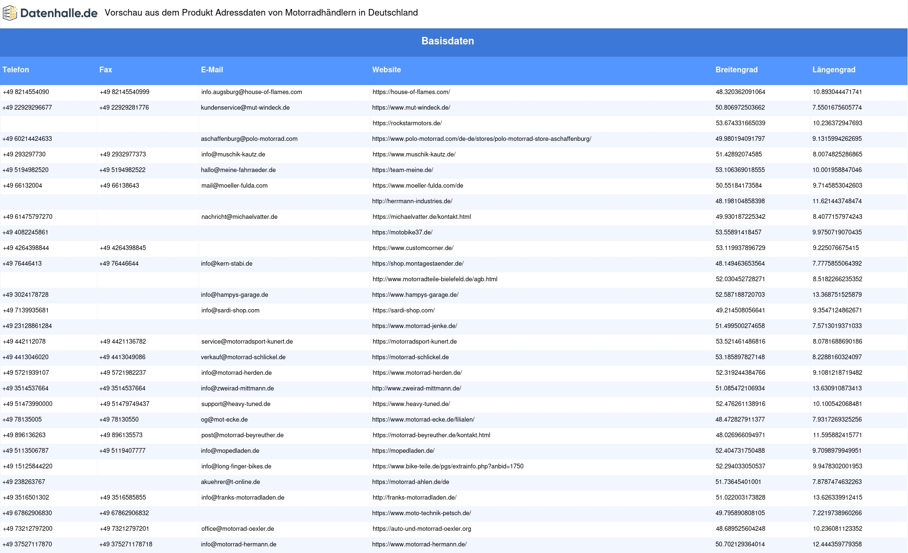Select latitude value 50.702129364014
The height and width of the screenshot is (553, 908).
740,544
